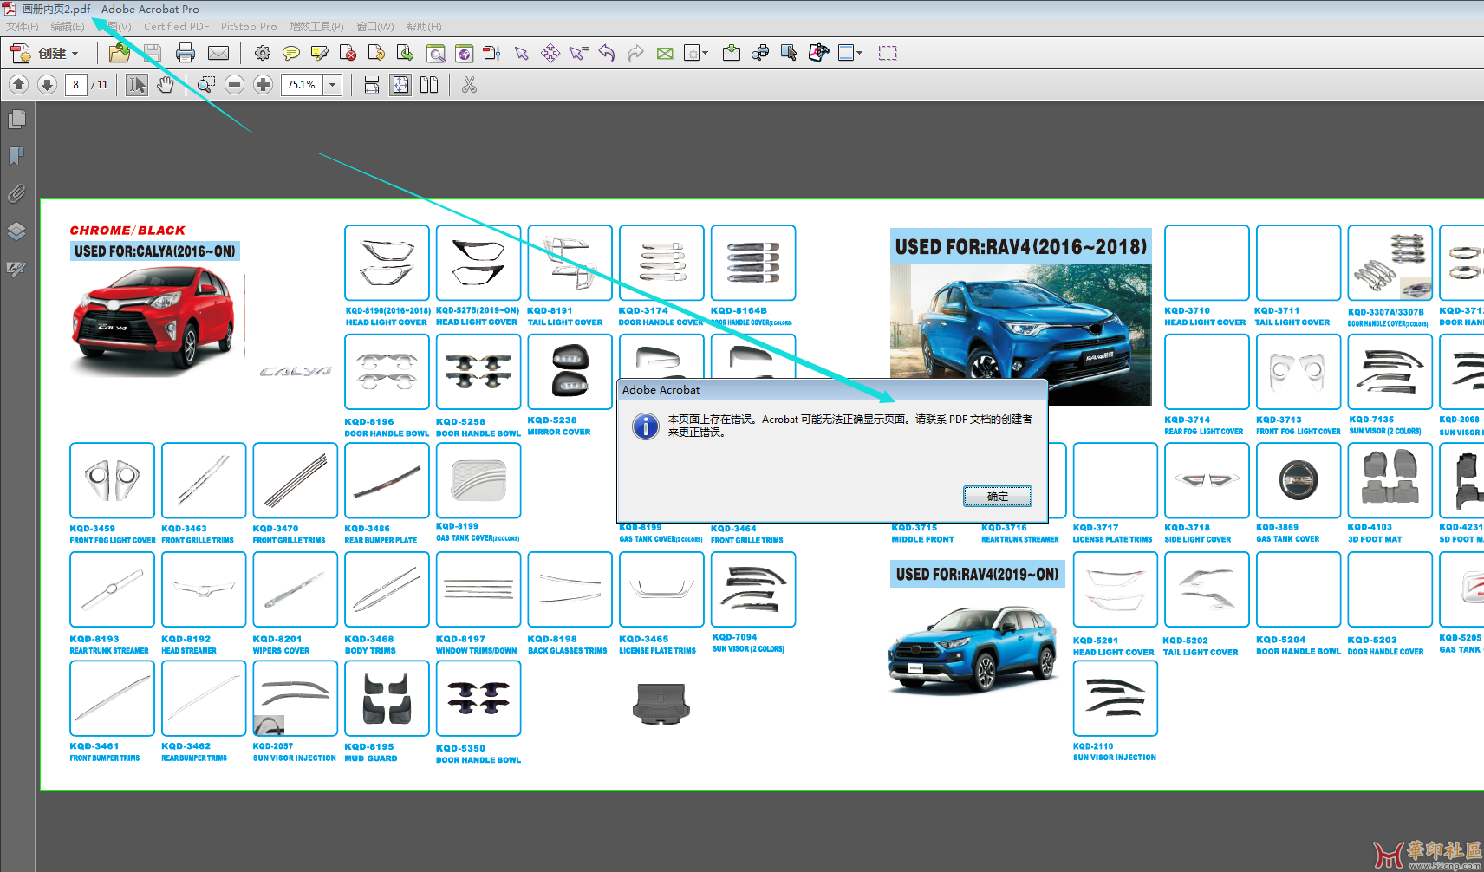Viewport: 1484px width, 872px height.
Task: Open the zoom percentage dropdown arrow
Action: click(332, 85)
